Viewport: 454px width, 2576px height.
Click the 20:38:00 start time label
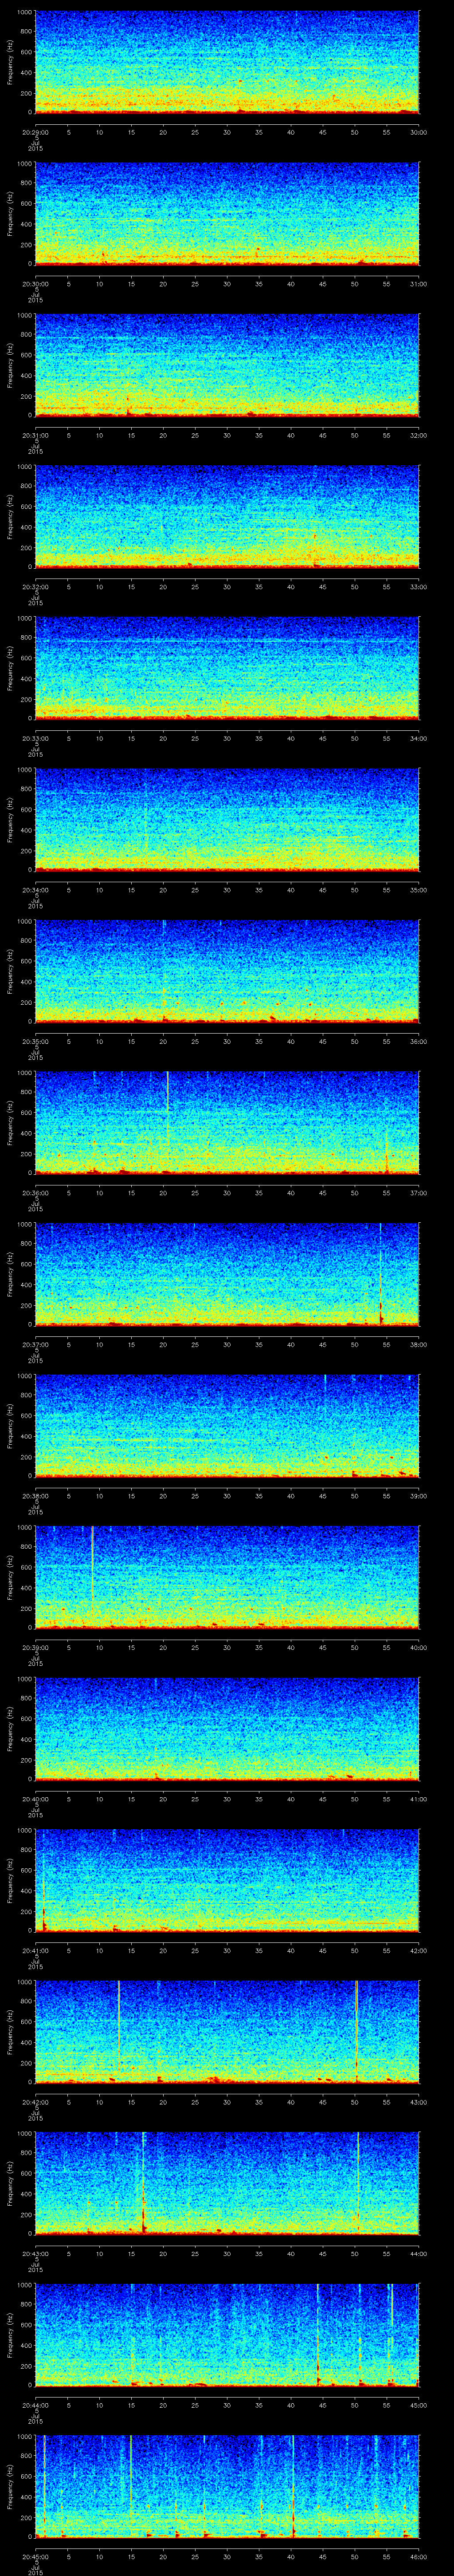[35, 1495]
